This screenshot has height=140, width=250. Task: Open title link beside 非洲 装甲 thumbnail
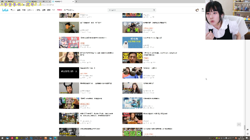[x=155, y=23]
